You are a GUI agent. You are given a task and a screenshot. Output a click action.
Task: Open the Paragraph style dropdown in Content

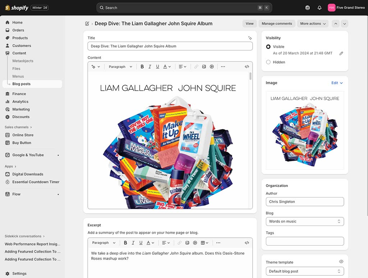tap(120, 67)
